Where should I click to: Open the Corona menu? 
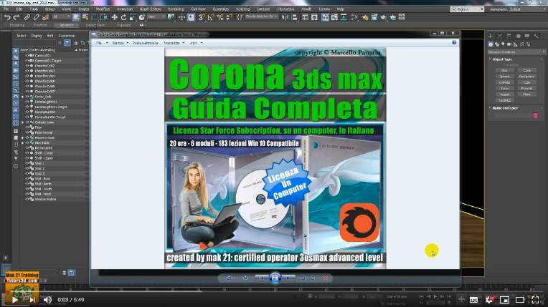tap(324, 9)
